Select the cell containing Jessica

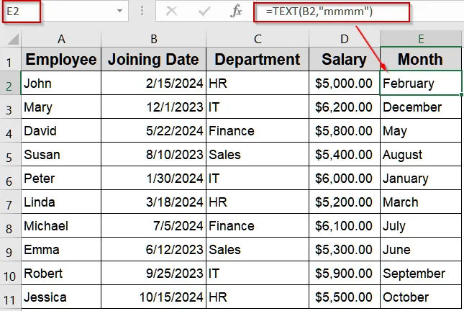61,297
